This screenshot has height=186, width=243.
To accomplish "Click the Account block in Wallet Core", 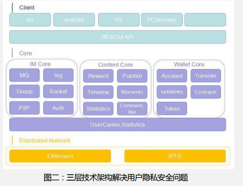I will tap(172, 76).
